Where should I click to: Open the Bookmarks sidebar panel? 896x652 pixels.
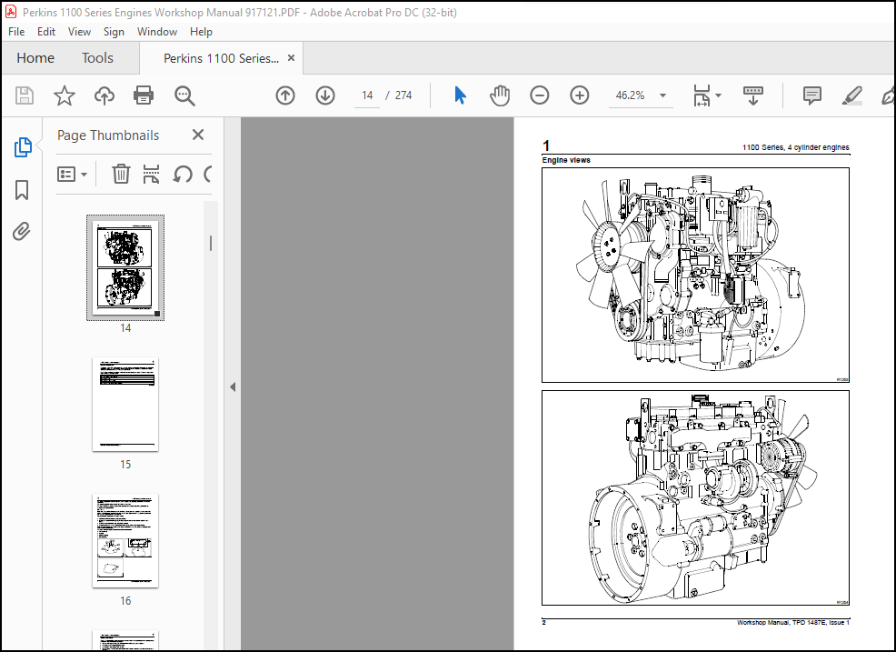(22, 190)
